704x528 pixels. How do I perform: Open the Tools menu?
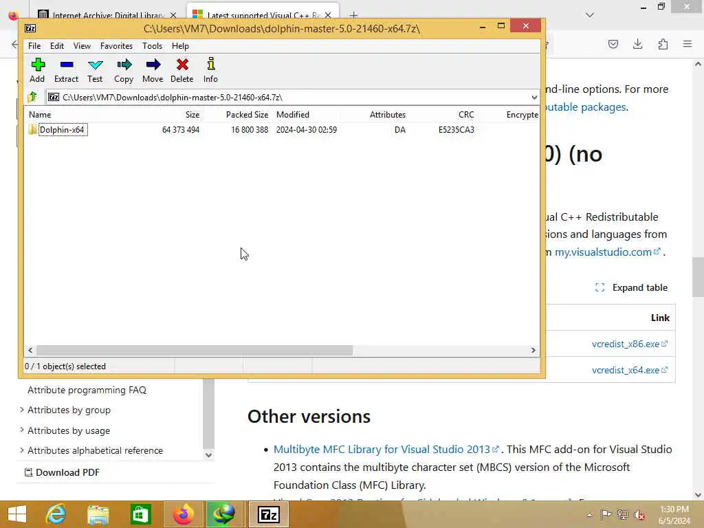tap(152, 46)
